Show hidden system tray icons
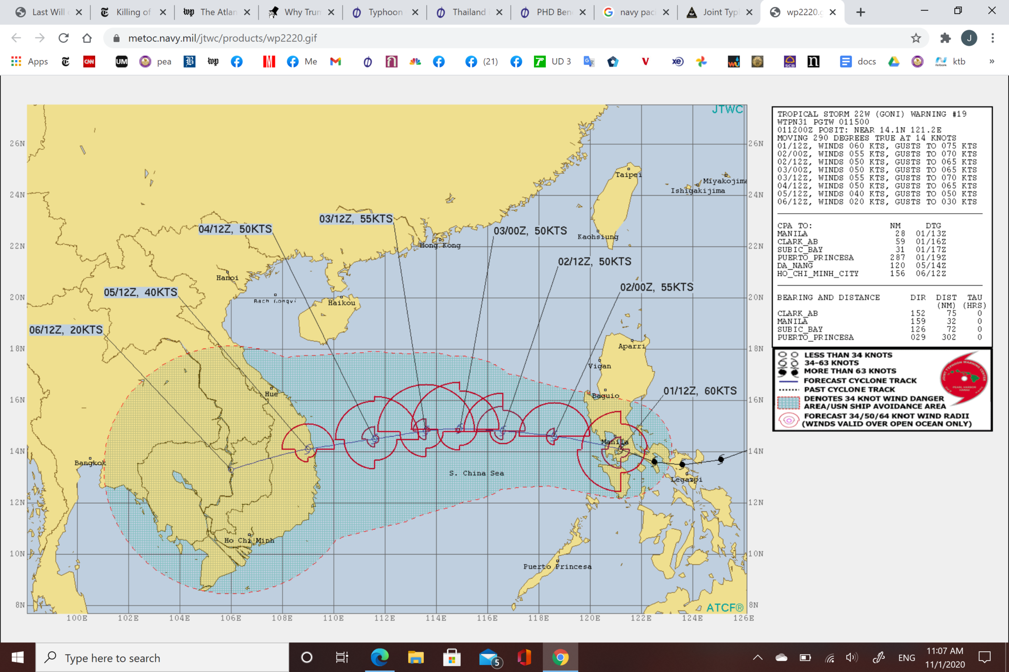 point(758,657)
